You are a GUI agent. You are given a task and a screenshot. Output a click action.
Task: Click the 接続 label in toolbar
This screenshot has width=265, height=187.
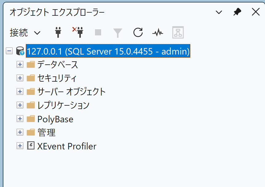pos(19,33)
